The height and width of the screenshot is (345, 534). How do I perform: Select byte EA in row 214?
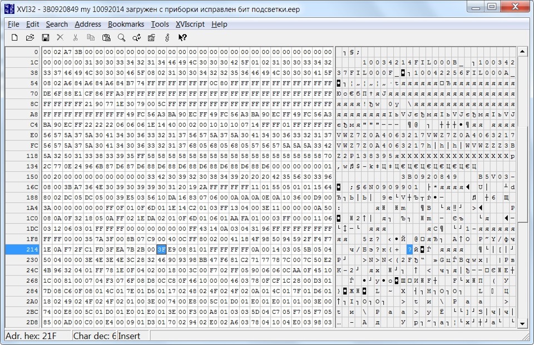[120, 249]
